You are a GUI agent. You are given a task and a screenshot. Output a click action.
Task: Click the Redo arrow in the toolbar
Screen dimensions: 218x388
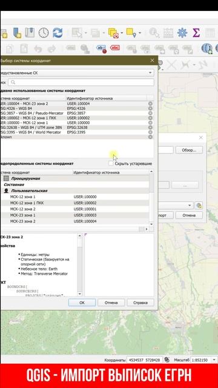[51, 48]
